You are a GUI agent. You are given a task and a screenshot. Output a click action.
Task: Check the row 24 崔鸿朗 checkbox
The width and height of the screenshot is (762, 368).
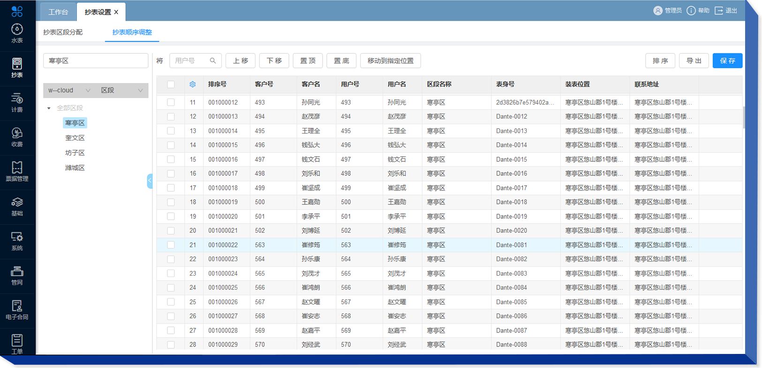coord(171,287)
